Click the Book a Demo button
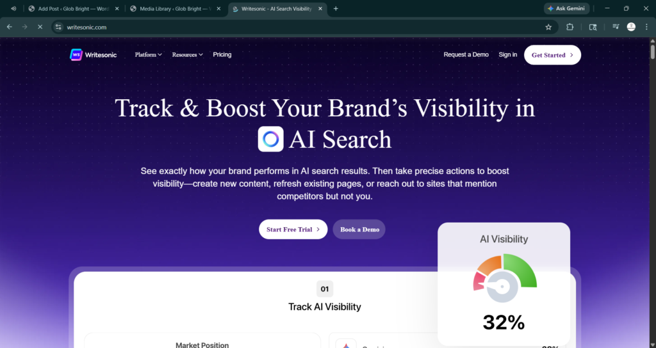656x348 pixels. click(359, 229)
